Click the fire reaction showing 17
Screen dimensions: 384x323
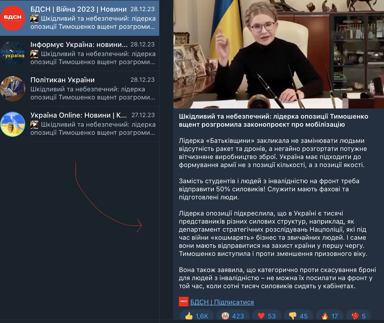(x=330, y=316)
